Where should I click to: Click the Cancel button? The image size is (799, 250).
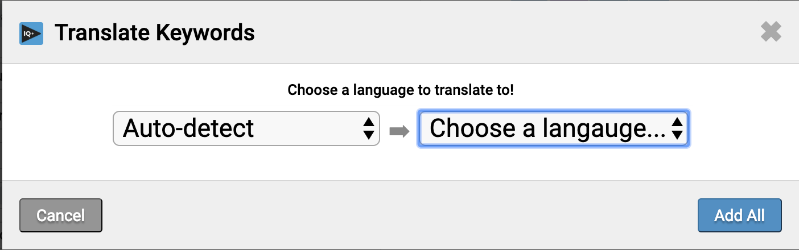tap(61, 215)
